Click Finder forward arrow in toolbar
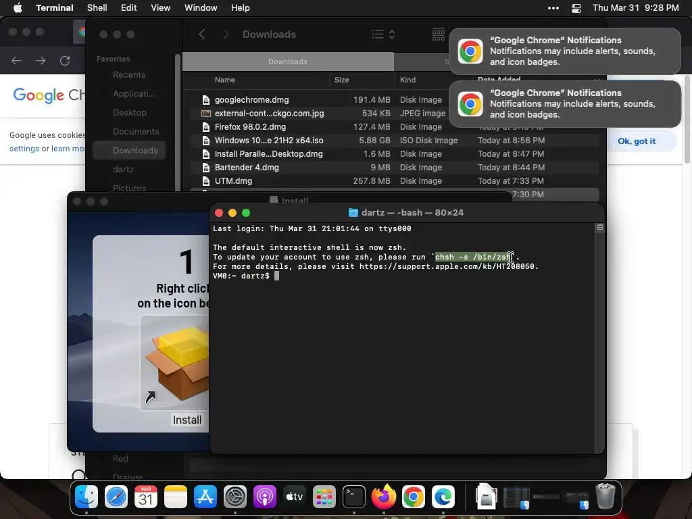This screenshot has width=692, height=519. (226, 34)
